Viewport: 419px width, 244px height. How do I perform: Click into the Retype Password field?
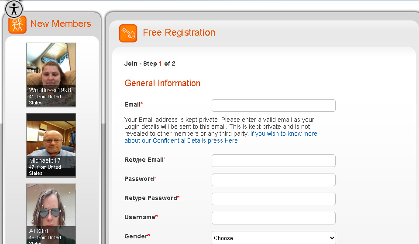coord(274,199)
